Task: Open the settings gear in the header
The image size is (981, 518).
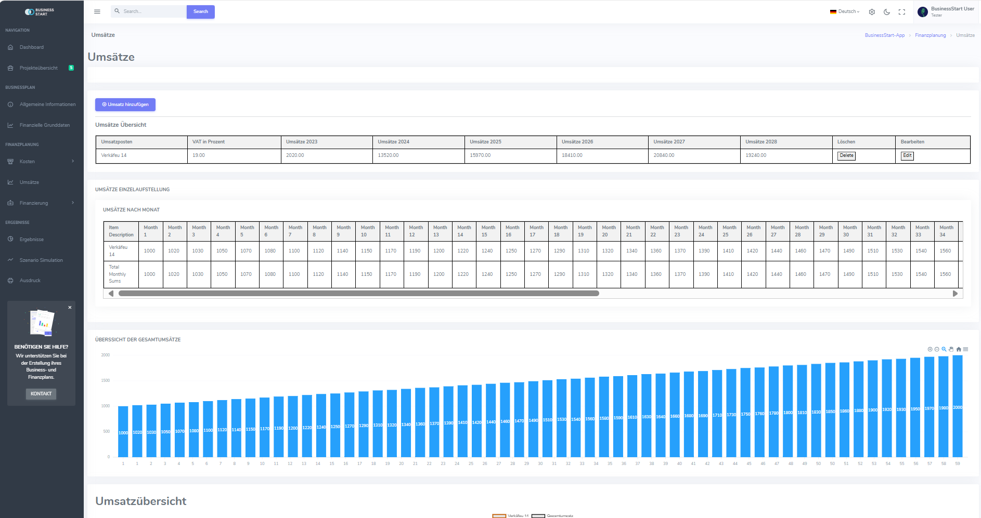Action: [x=872, y=12]
